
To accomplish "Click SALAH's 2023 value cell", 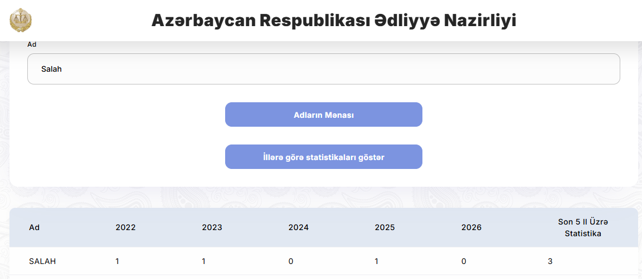I will point(204,261).
